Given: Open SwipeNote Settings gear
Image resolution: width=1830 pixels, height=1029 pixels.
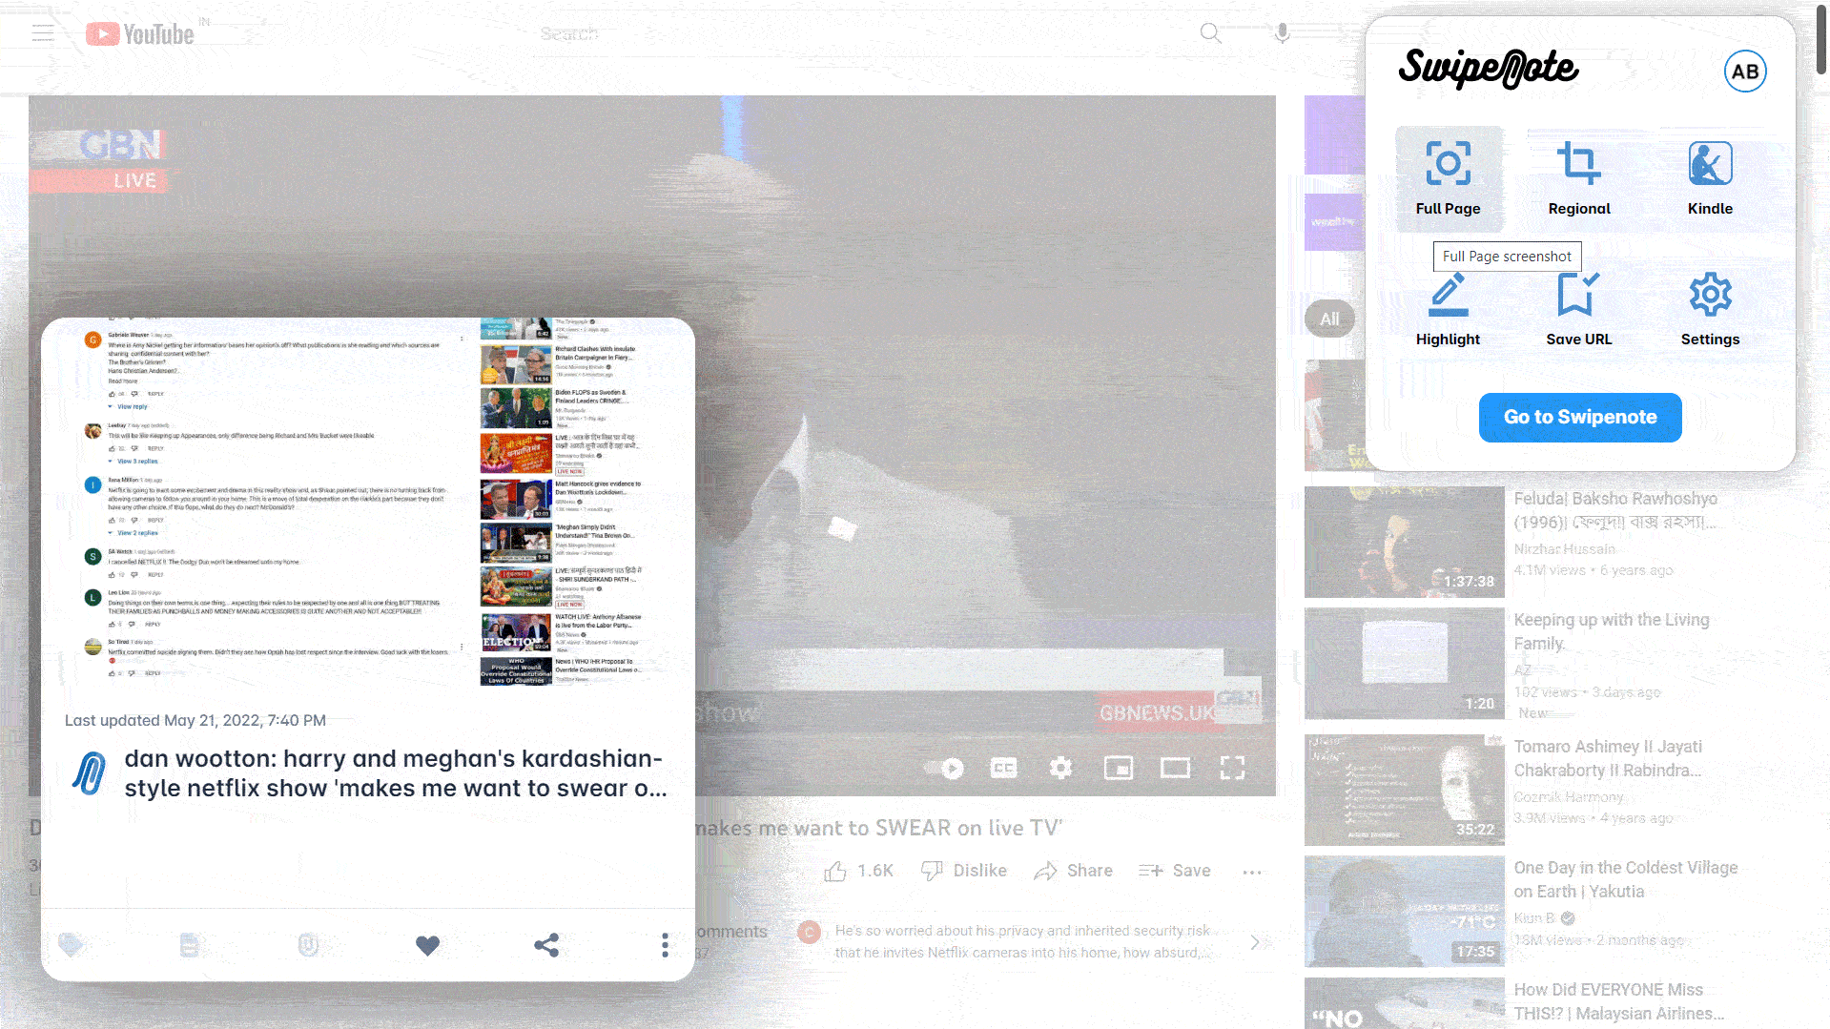Looking at the screenshot, I should click(x=1710, y=310).
